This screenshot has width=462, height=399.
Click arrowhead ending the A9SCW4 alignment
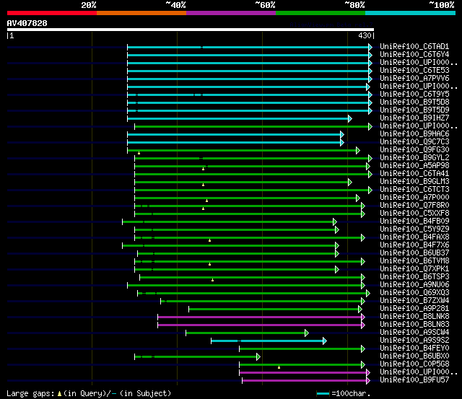click(306, 333)
